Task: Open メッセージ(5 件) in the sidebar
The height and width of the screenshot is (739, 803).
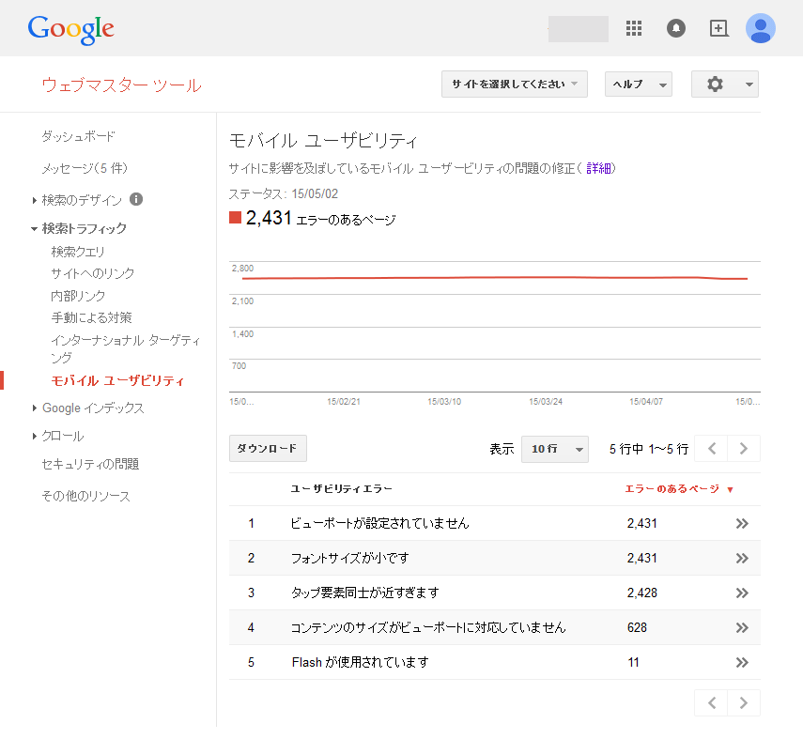Action: [x=85, y=168]
